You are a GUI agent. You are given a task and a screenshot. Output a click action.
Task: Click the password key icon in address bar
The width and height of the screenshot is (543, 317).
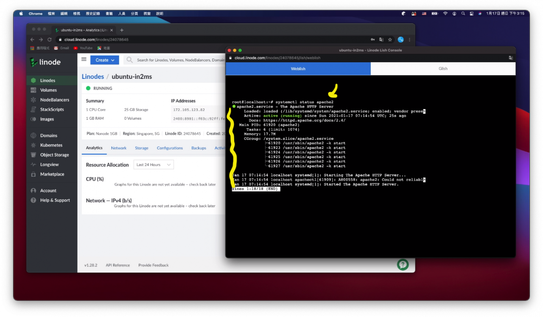click(373, 39)
